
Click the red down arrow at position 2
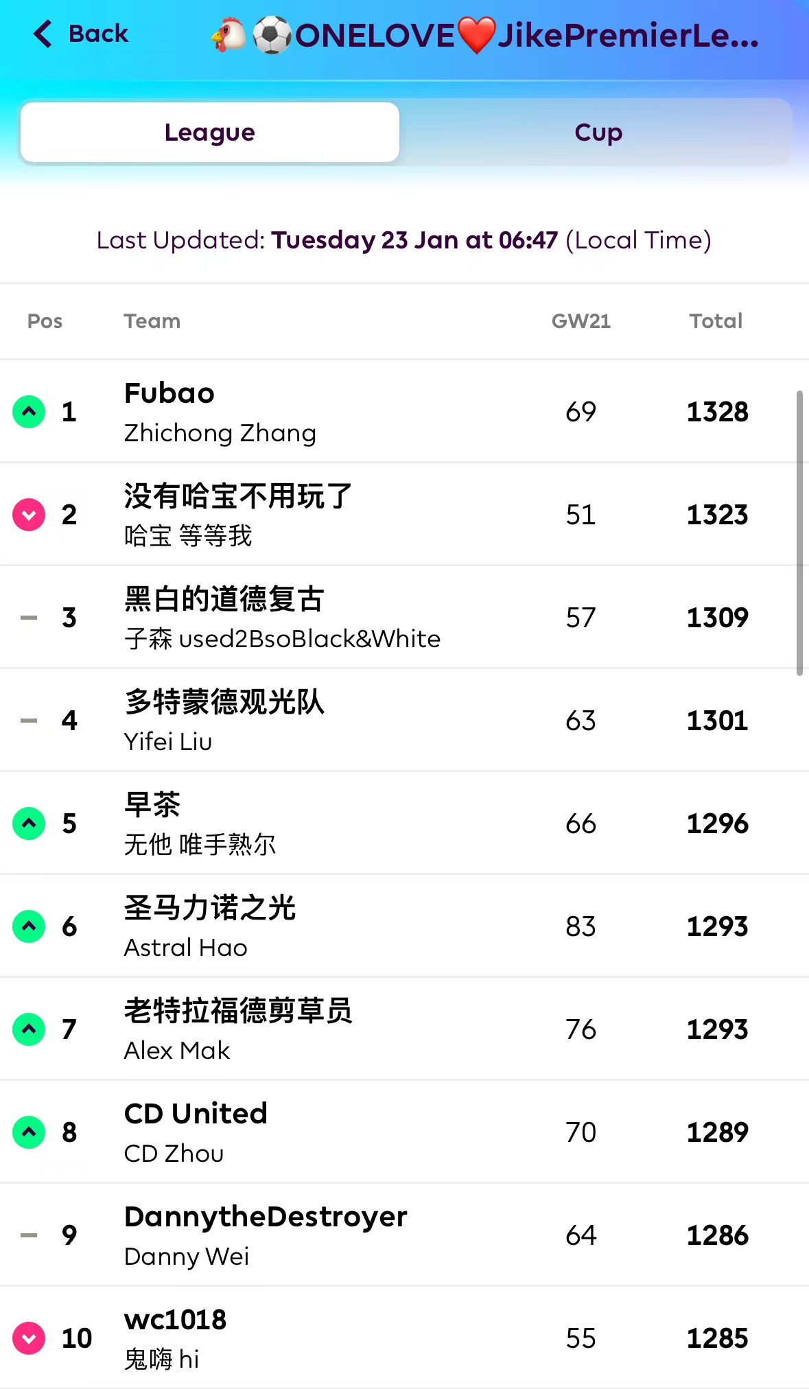pos(29,515)
